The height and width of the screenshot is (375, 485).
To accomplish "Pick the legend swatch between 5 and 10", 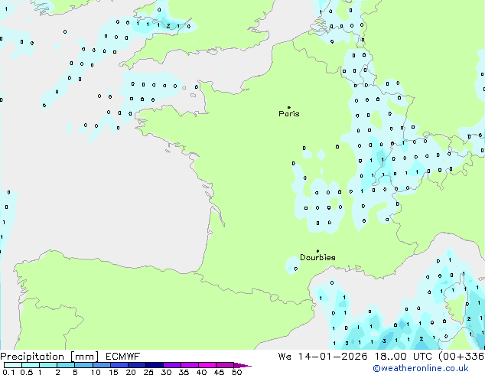I will [x=83, y=365].
